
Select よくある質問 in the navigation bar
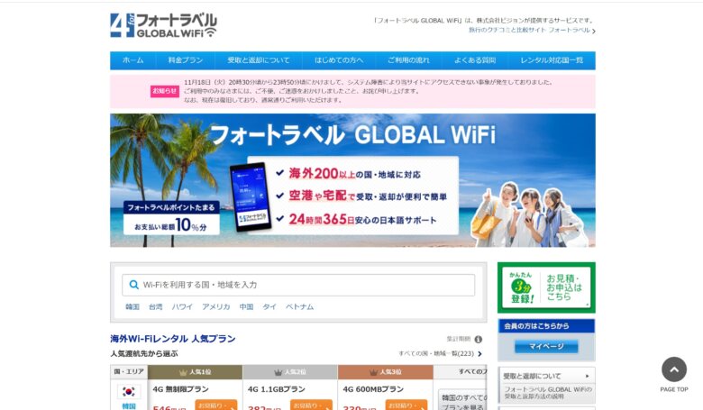coord(475,60)
